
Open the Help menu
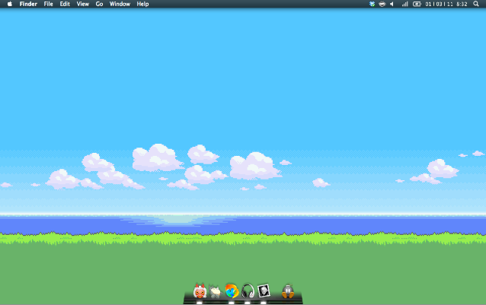pos(142,4)
